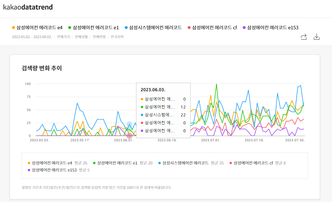Image resolution: width=332 pixels, height=202 pixels.
Task: Click the 2023.07.30. x-axis label
Action: point(295,140)
